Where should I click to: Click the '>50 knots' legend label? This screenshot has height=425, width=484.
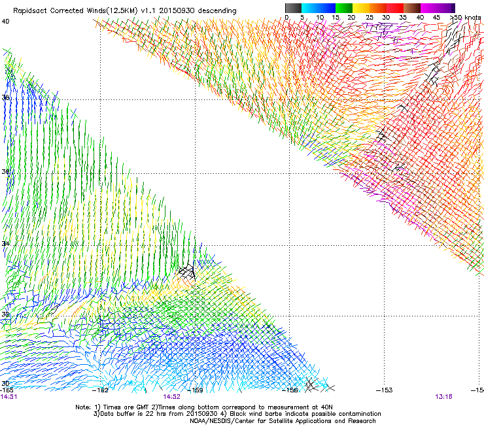[465, 18]
